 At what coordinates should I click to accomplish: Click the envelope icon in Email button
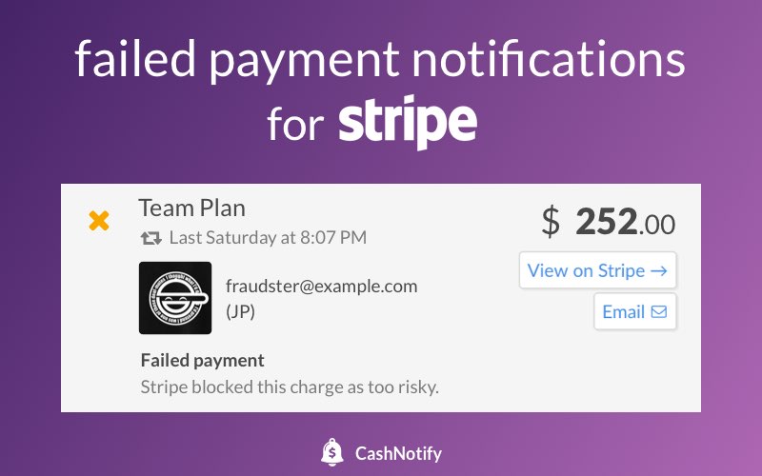[659, 311]
